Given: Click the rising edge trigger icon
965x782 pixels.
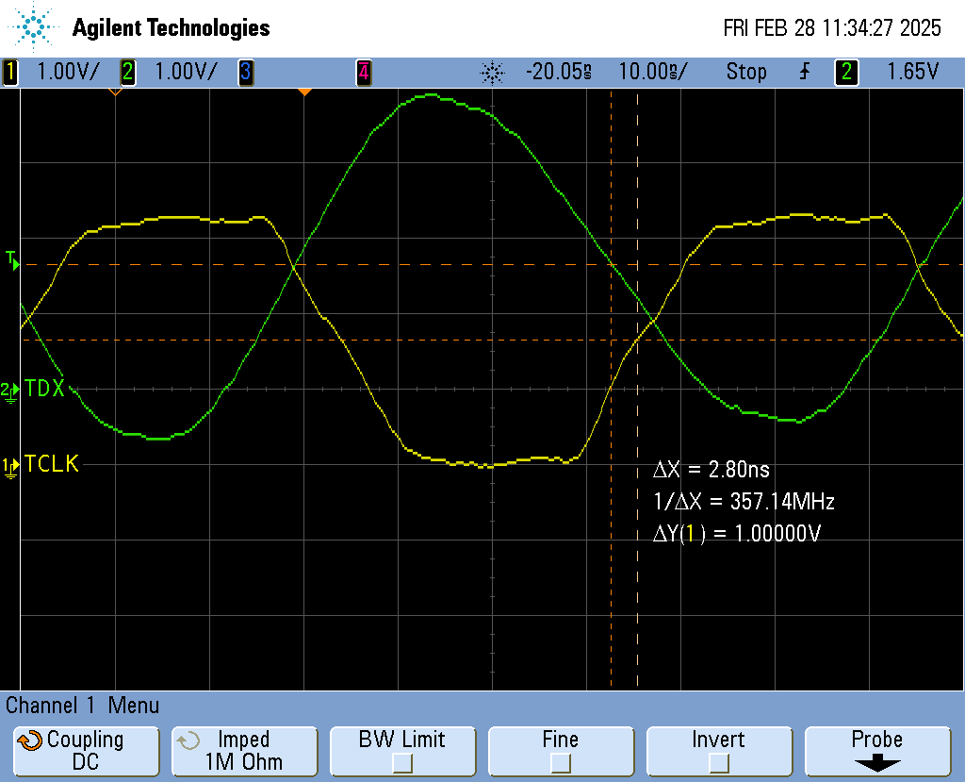Looking at the screenshot, I should point(804,72).
